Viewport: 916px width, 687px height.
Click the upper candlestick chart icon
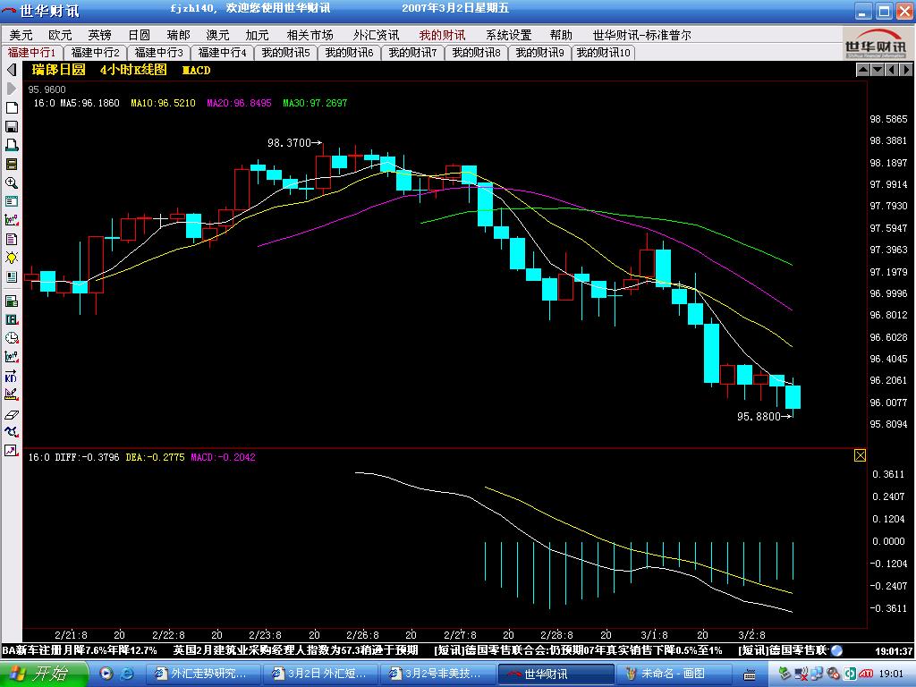[11, 220]
